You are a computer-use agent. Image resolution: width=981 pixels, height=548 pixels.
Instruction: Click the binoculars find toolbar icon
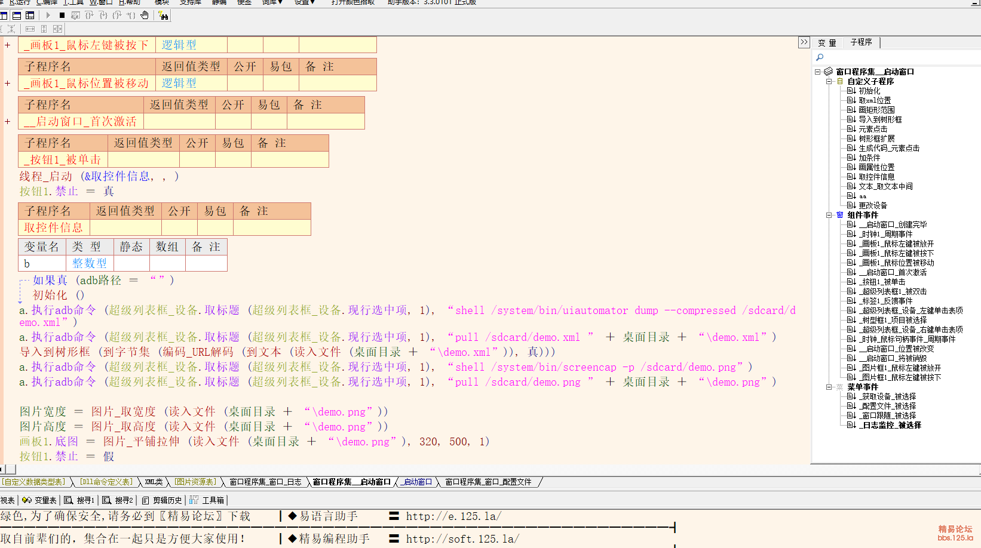(x=163, y=16)
